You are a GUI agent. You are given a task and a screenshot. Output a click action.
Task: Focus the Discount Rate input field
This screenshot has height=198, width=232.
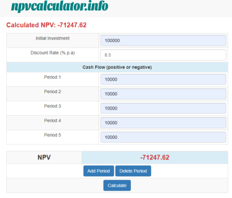click(x=163, y=55)
